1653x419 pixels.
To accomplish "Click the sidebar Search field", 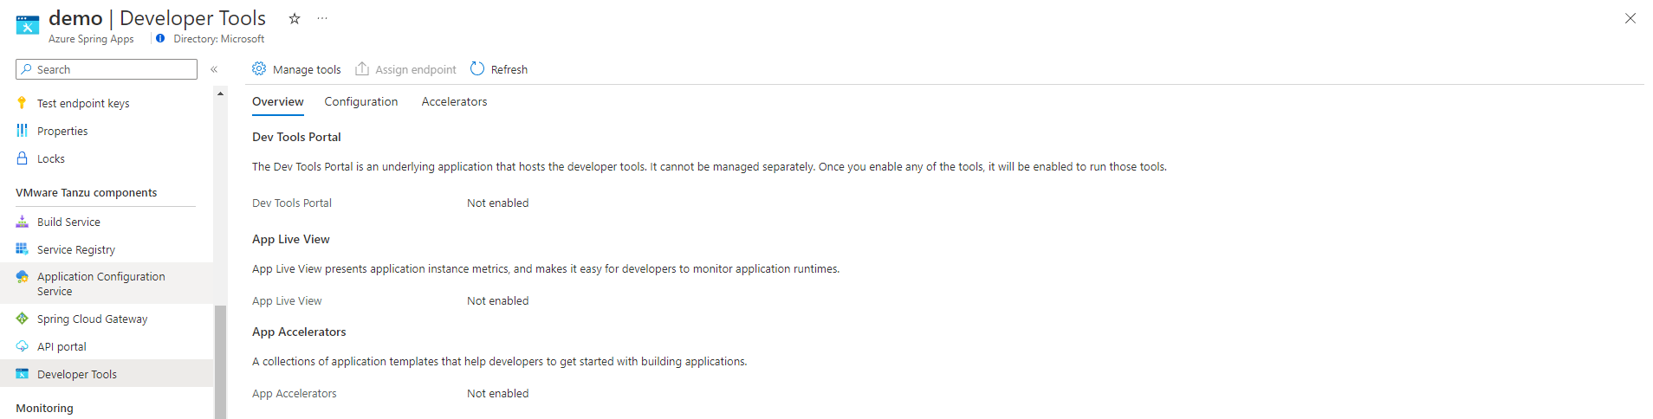I will point(107,69).
